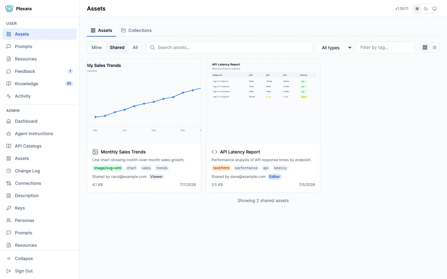
Task: Click the image icon beside Monthly Sales Trends
Action: coord(95,152)
